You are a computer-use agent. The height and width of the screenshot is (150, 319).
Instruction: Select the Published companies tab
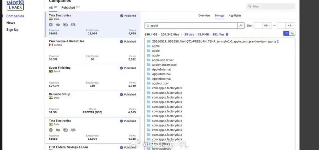[x=70, y=8]
